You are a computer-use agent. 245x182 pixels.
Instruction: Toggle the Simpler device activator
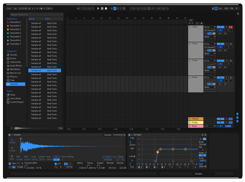click(9, 135)
